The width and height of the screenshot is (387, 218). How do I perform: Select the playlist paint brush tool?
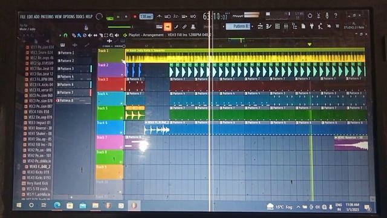click(79, 35)
